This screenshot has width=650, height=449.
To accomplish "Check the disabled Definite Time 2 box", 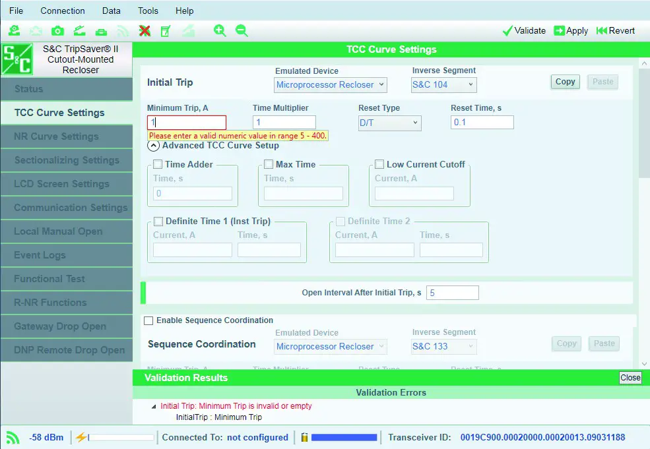I will point(341,221).
